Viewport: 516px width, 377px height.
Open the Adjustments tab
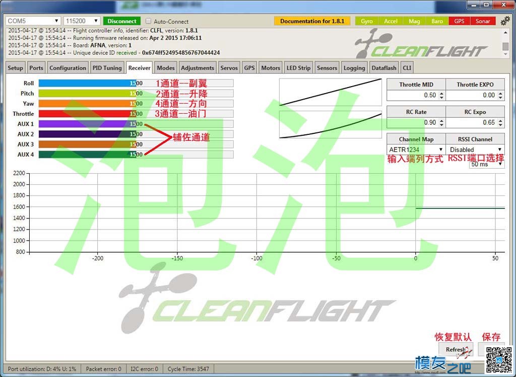pyautogui.click(x=198, y=68)
